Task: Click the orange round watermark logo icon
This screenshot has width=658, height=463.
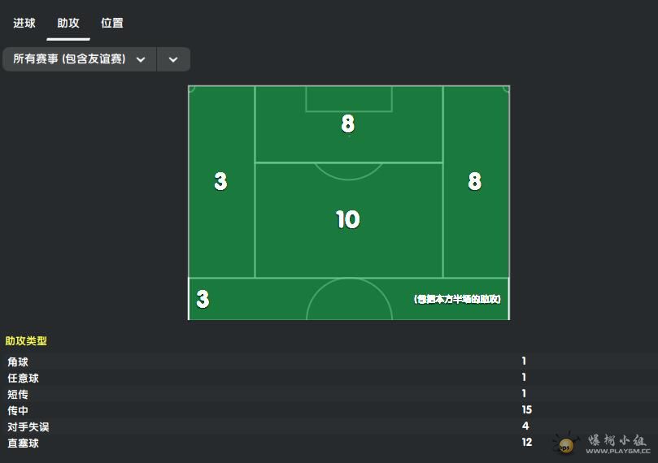Action: pos(565,445)
